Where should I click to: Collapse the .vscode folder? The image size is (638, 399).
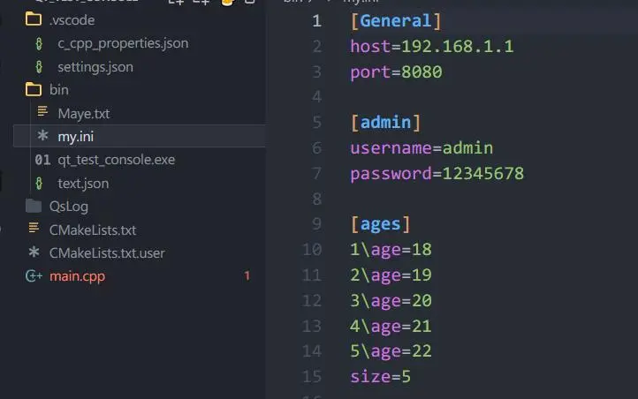click(71, 19)
